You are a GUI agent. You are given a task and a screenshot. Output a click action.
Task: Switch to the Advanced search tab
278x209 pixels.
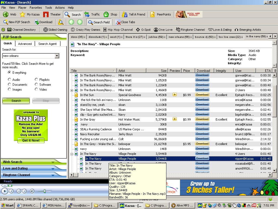pyautogui.click(x=25, y=44)
